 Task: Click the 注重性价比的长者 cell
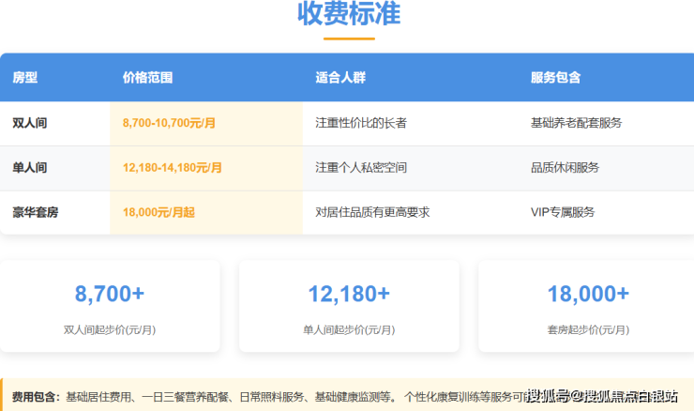(361, 123)
